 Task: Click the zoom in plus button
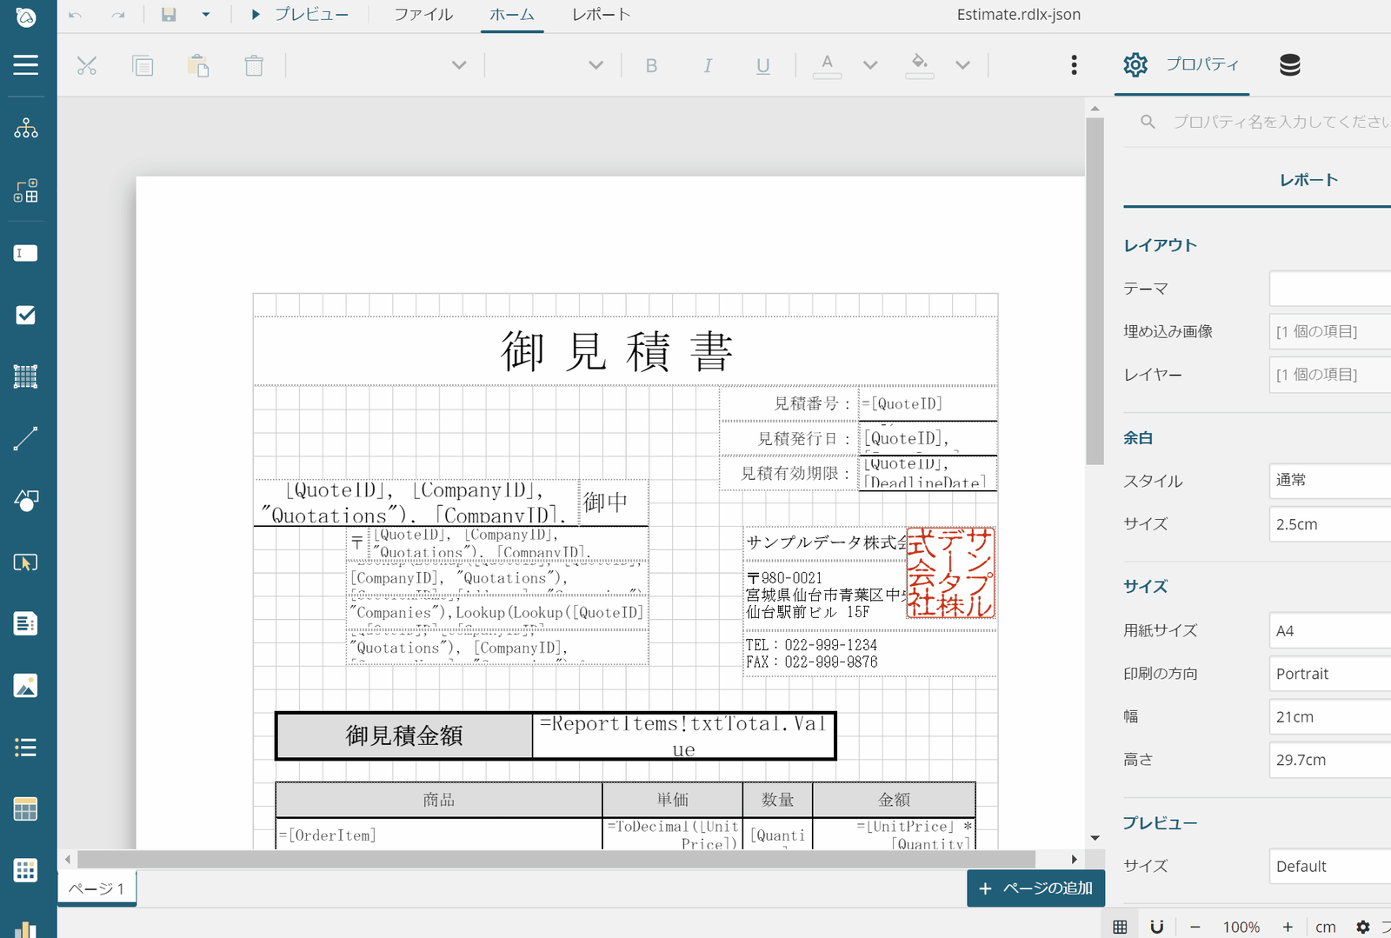[1288, 927]
